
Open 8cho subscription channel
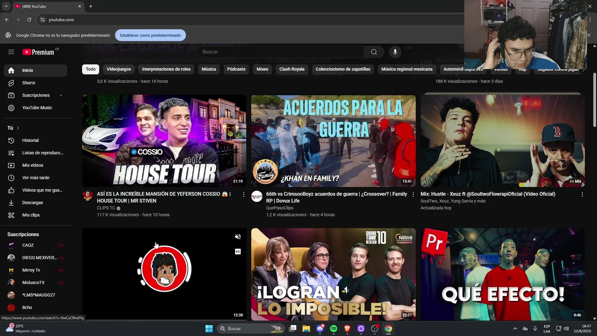35,308
